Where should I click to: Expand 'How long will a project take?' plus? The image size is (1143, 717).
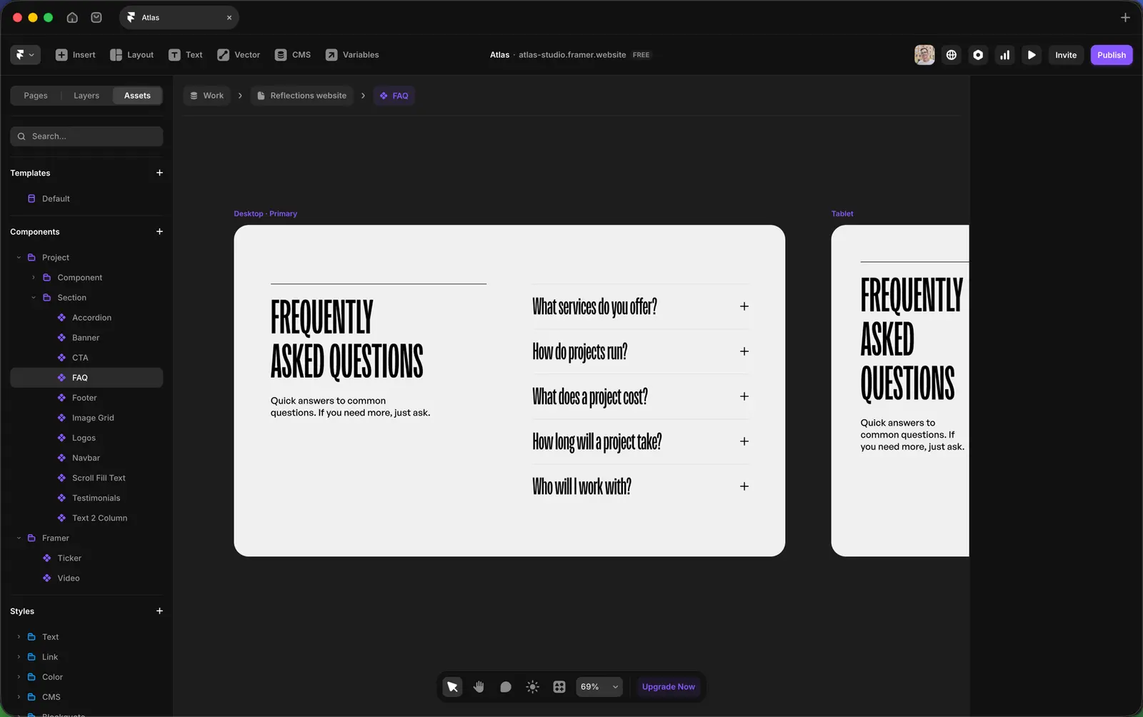[744, 441]
